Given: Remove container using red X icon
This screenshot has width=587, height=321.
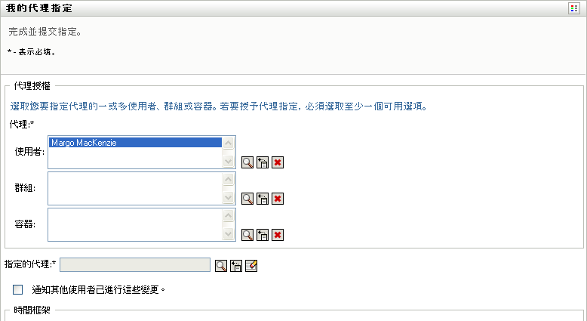Looking at the screenshot, I should click(x=278, y=235).
